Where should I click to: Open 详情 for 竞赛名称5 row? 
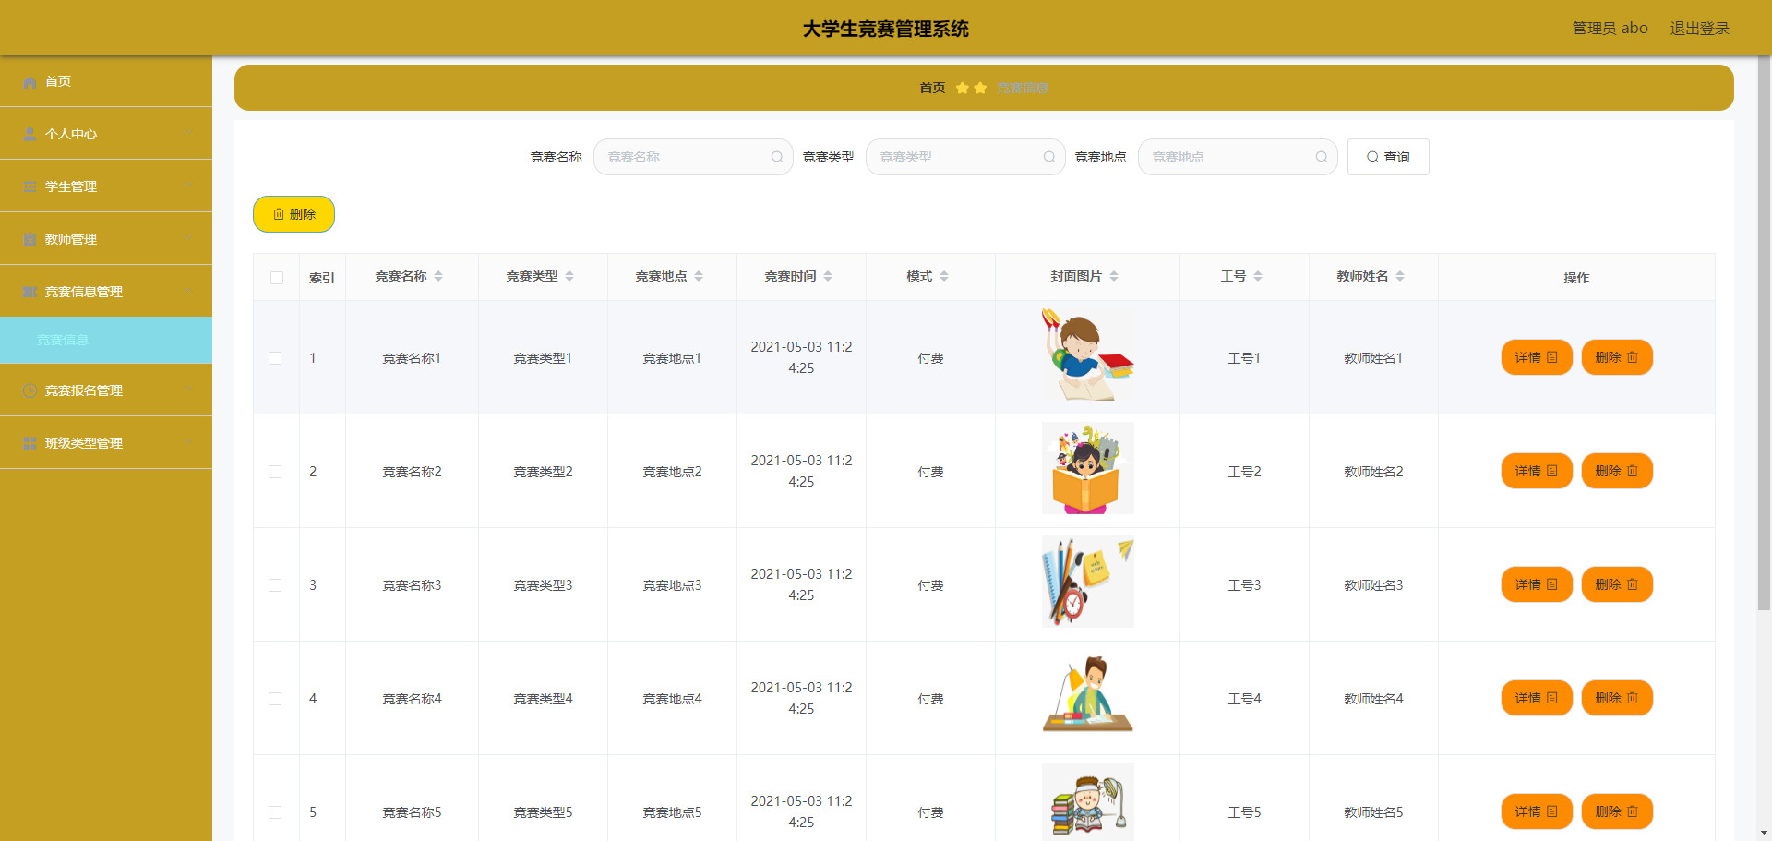click(x=1537, y=811)
